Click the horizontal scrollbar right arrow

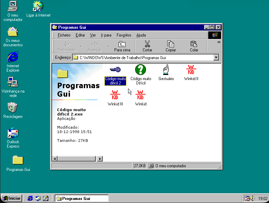100,159
